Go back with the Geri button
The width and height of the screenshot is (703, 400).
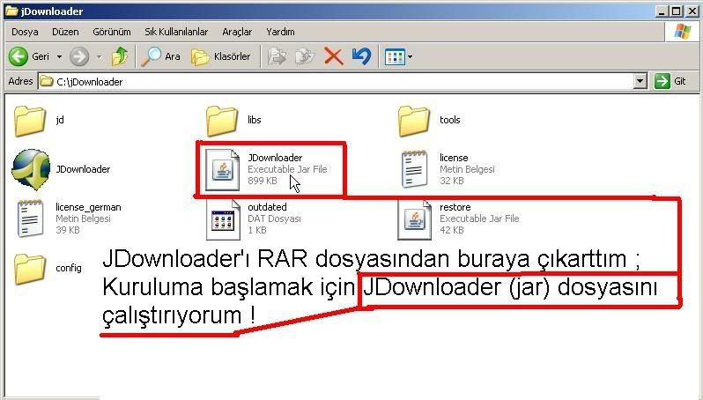coord(30,56)
